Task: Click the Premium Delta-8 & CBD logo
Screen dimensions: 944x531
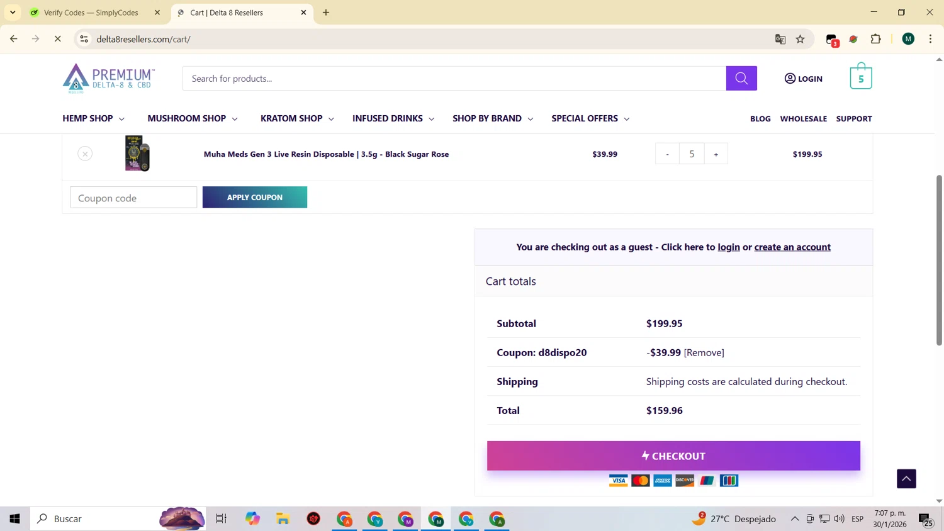Action: click(x=109, y=79)
